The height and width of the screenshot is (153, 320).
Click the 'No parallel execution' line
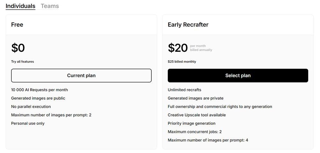(x=31, y=107)
